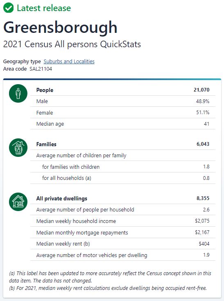Click the Latest release label
The image size is (224, 301).
pyautogui.click(x=44, y=8)
